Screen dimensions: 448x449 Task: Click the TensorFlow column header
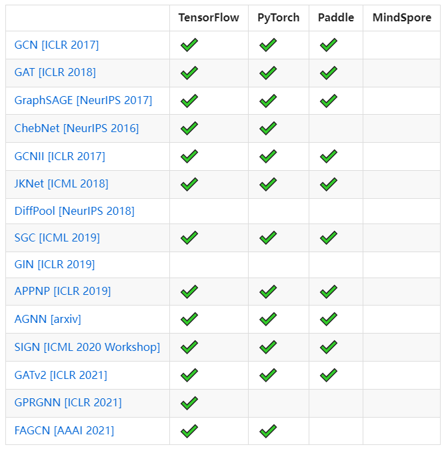(209, 18)
